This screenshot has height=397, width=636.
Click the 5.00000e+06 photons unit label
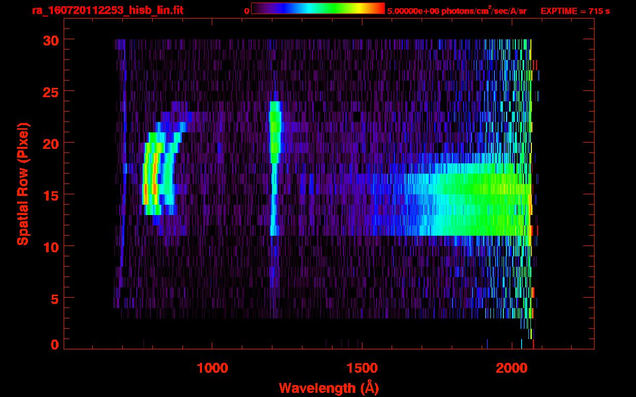[x=457, y=11]
